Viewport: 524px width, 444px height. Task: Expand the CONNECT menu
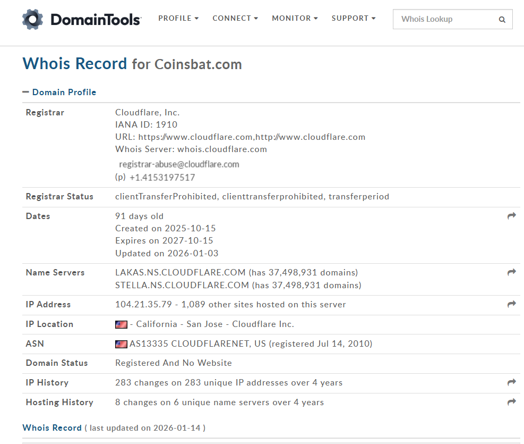pyautogui.click(x=235, y=18)
